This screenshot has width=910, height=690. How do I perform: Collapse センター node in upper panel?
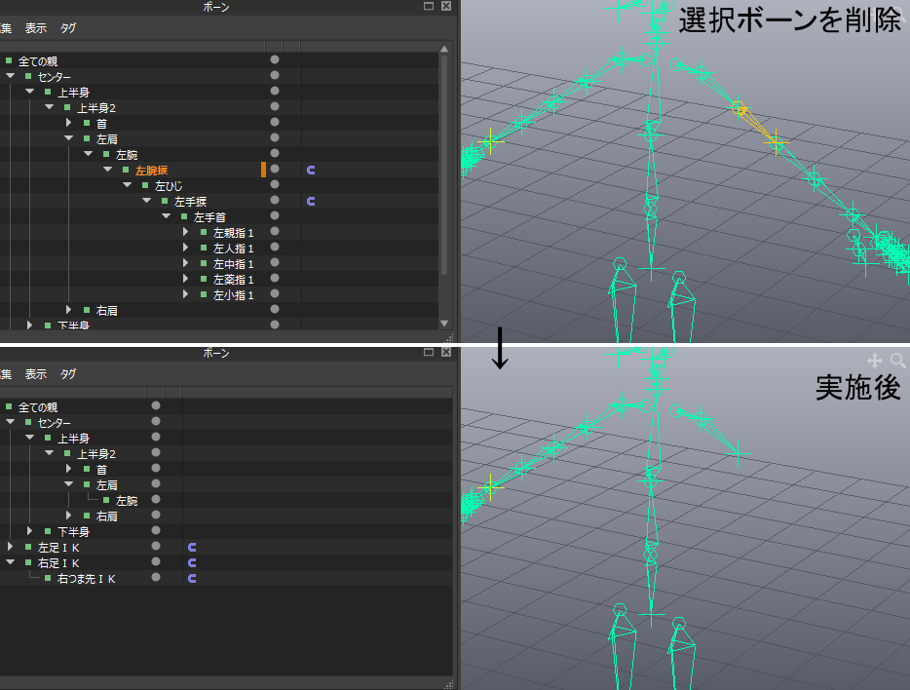11,75
